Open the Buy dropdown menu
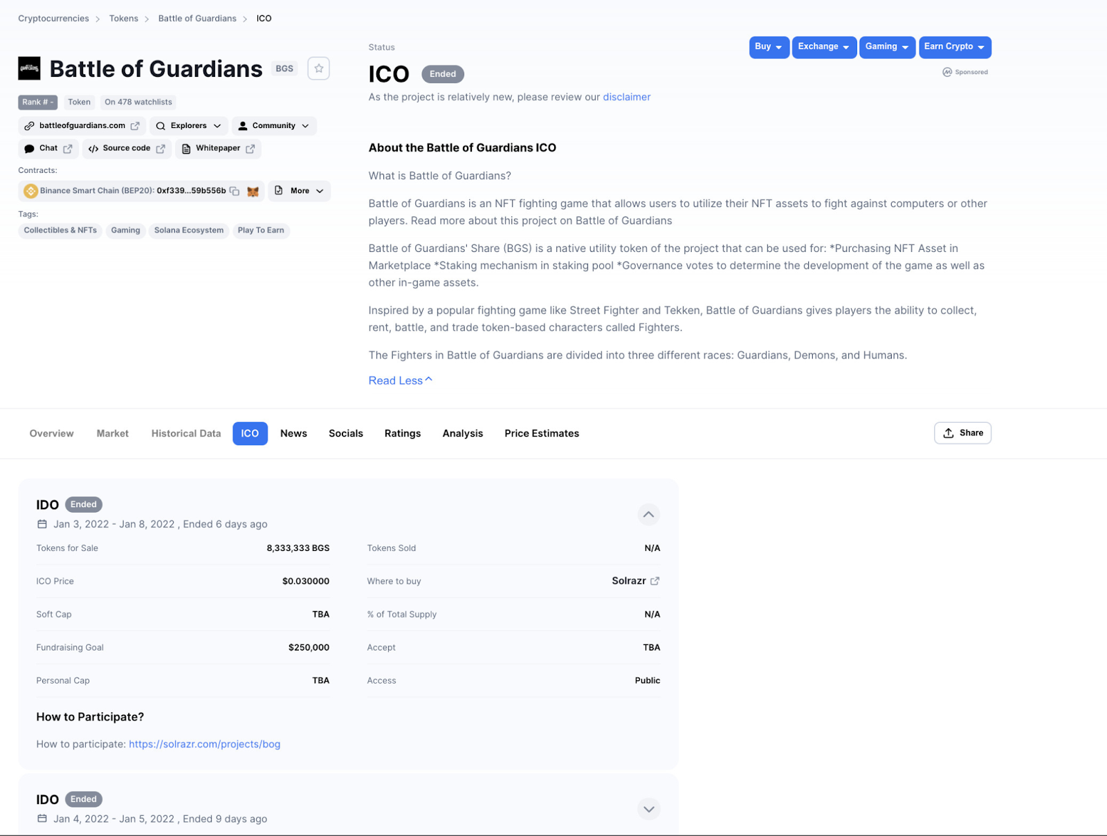This screenshot has width=1107, height=836. point(769,47)
